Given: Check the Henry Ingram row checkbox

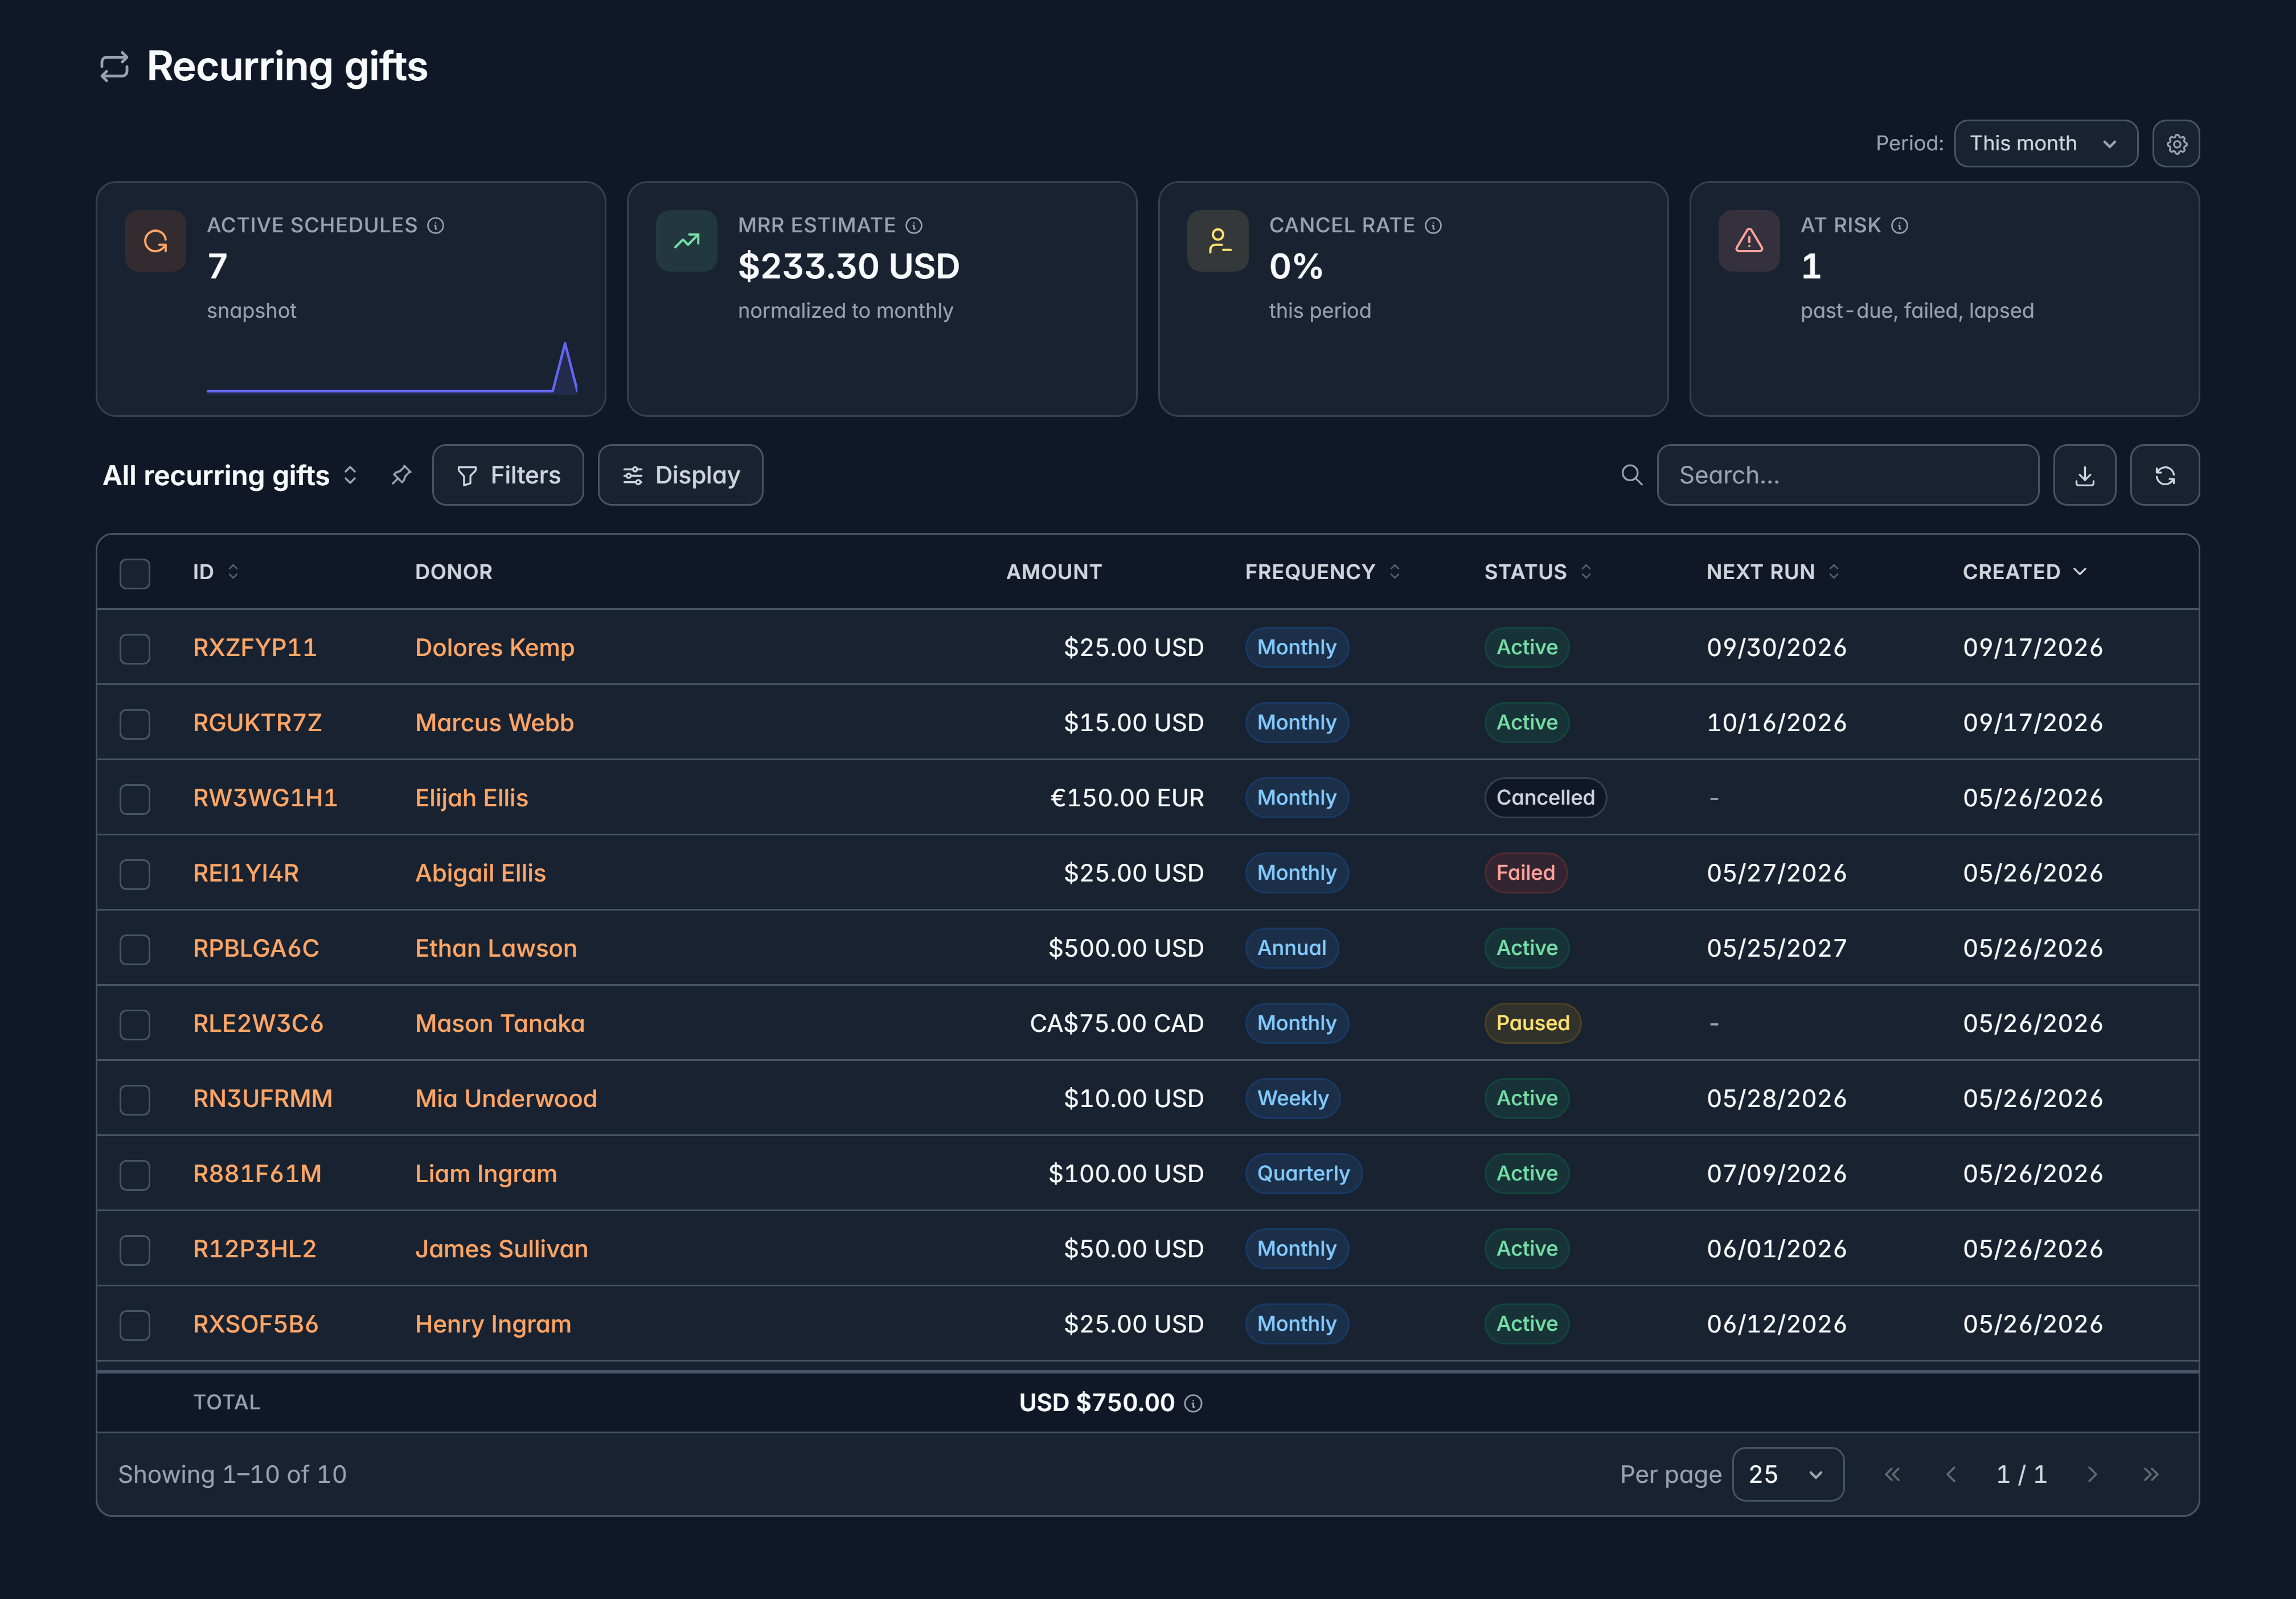Looking at the screenshot, I should (135, 1325).
